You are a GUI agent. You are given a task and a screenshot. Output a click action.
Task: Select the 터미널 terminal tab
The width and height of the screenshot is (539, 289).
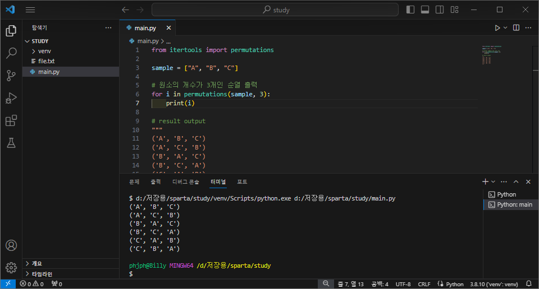point(218,181)
